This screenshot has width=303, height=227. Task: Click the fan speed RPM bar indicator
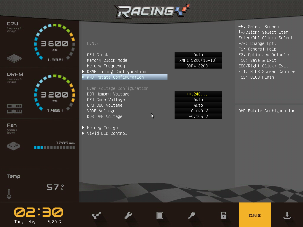point(54,147)
